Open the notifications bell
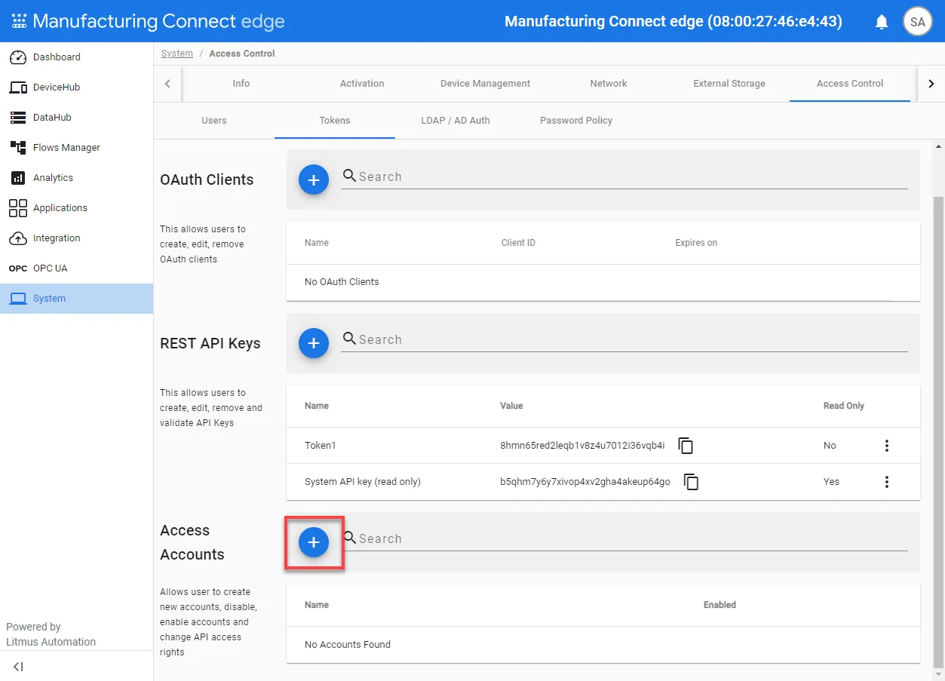 pyautogui.click(x=882, y=22)
